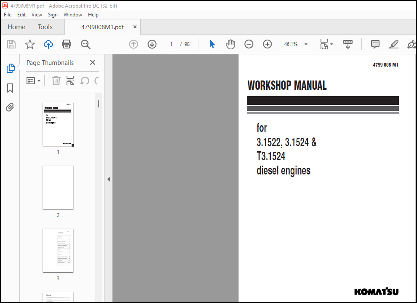This screenshot has width=417, height=303.
Task: Go to next page arrow
Action: pos(152,44)
